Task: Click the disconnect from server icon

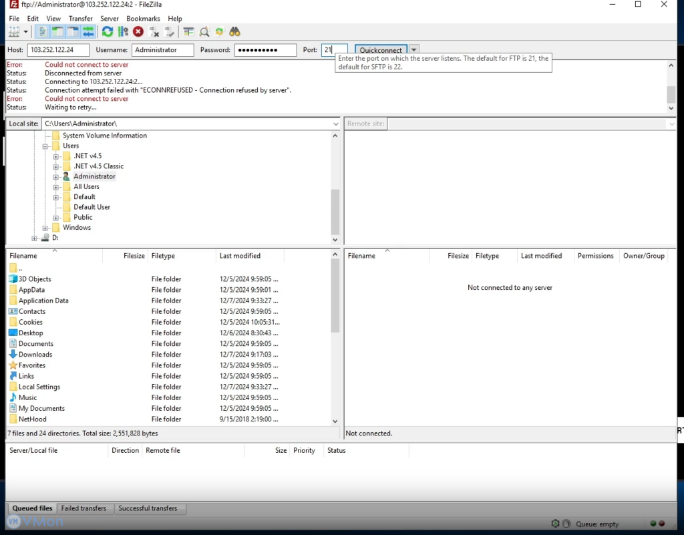Action: [x=154, y=31]
